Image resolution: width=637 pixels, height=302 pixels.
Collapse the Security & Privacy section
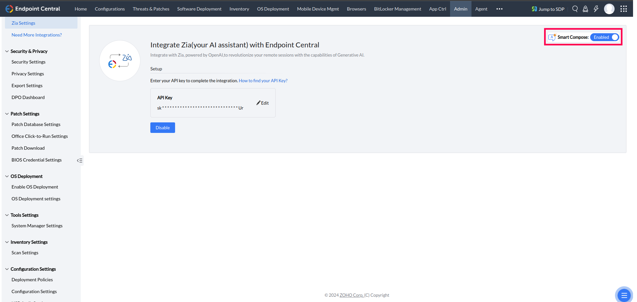point(7,51)
